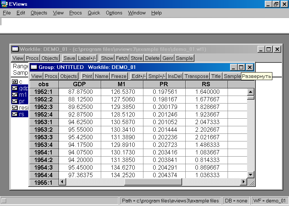Click Procs button in Workfile toolbar

[32, 58]
